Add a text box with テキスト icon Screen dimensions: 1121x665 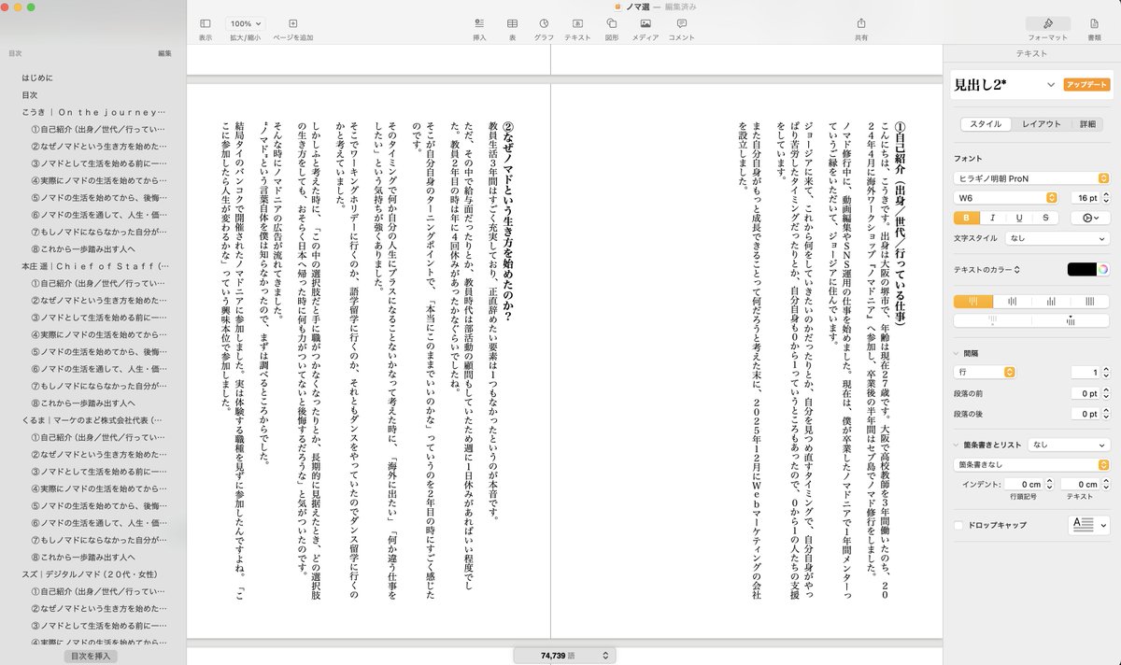tap(577, 23)
